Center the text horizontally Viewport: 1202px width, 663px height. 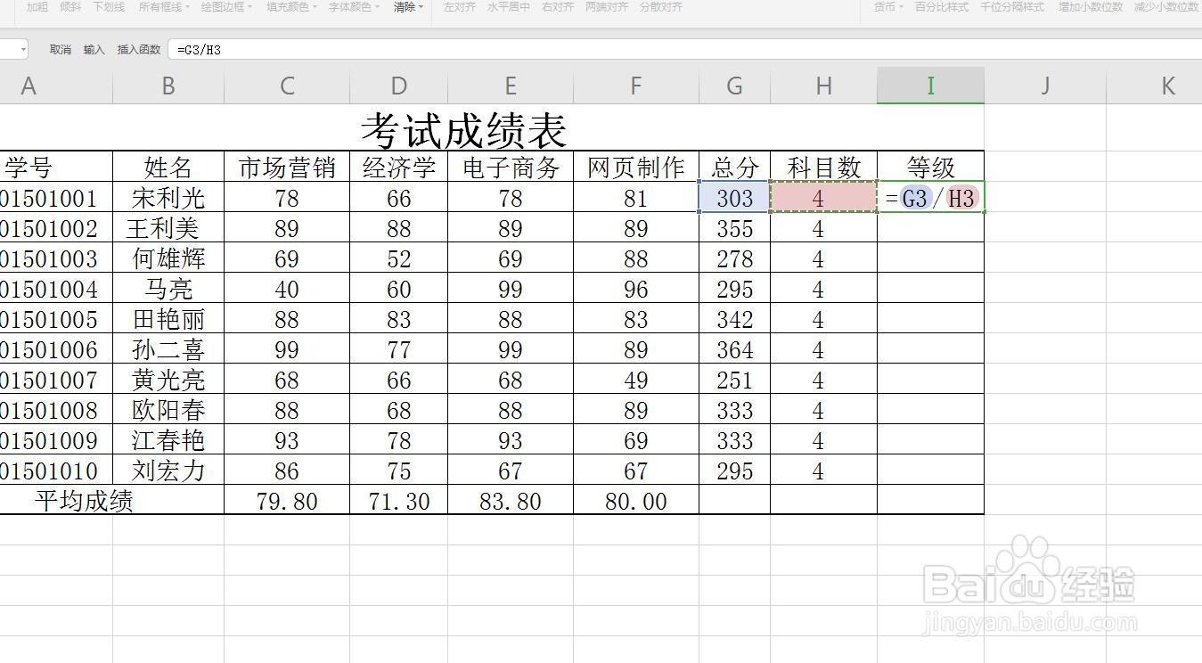click(508, 8)
